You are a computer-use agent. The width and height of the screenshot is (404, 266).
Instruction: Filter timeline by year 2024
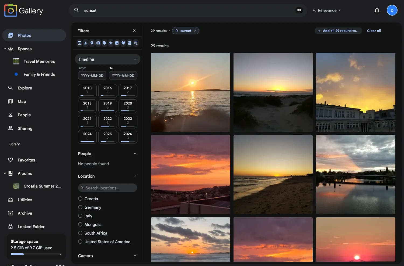coord(87,137)
